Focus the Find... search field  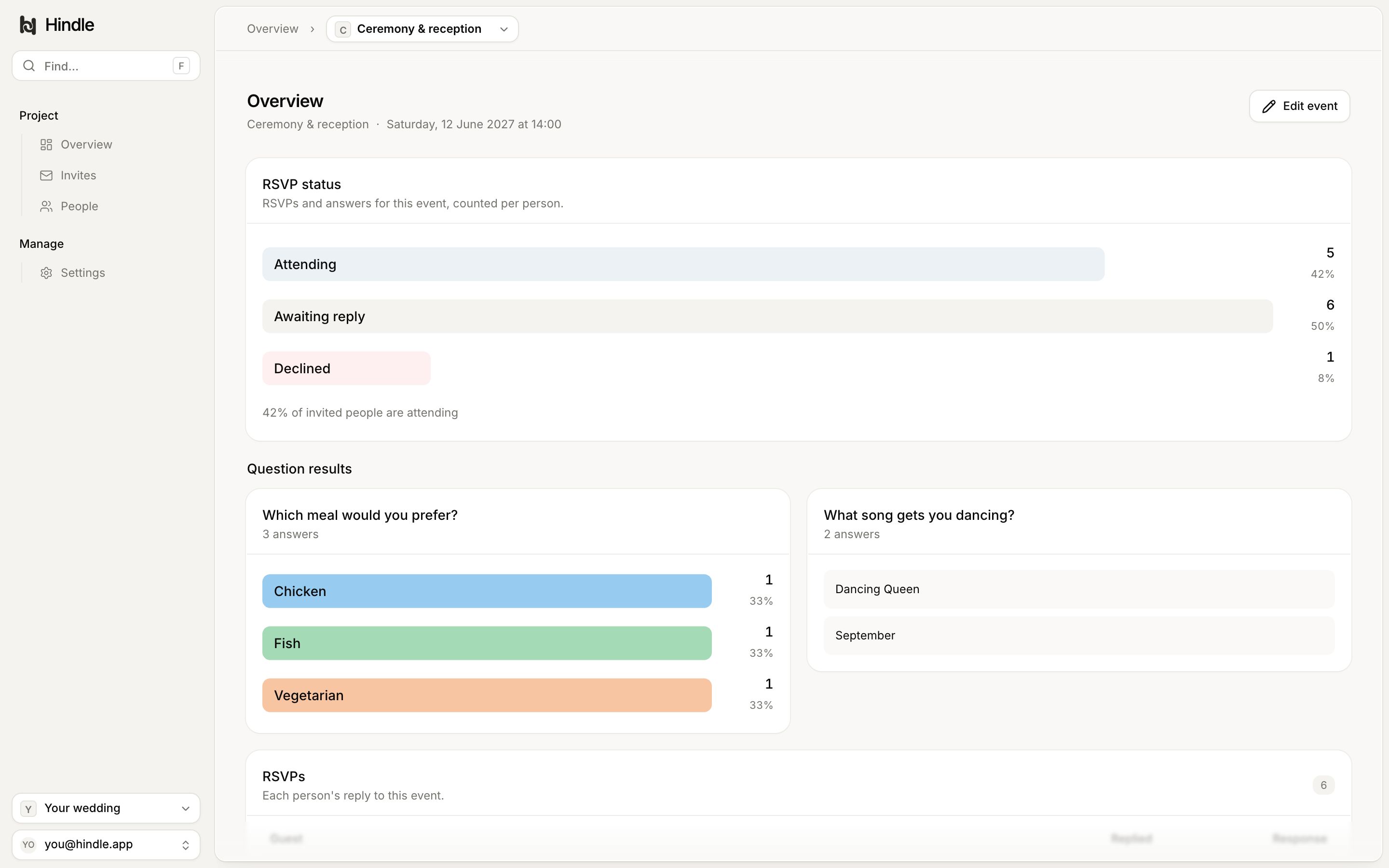pyautogui.click(x=106, y=66)
